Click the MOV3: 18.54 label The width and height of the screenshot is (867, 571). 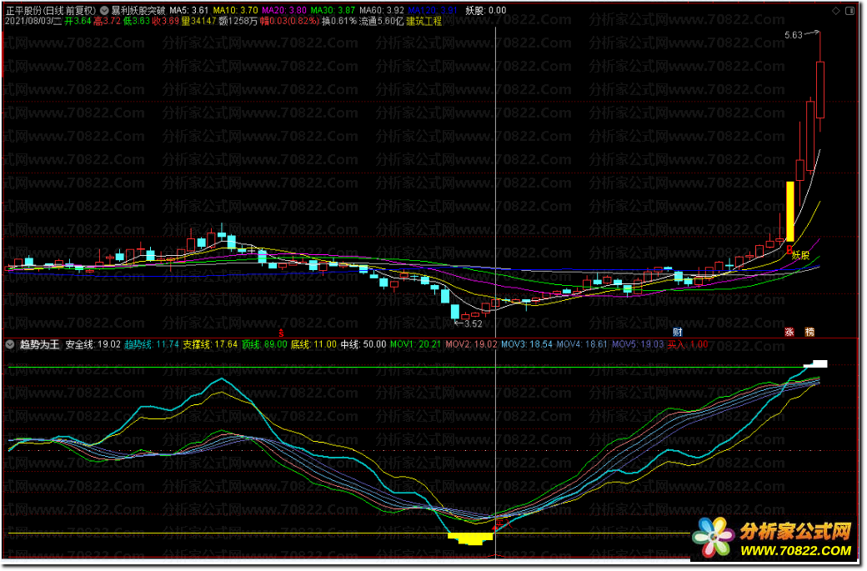527,344
